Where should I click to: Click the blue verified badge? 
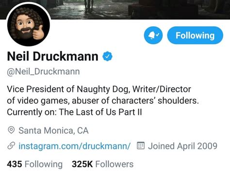pyautogui.click(x=107, y=56)
